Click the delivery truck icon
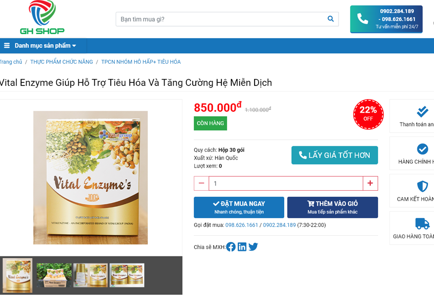 422,223
